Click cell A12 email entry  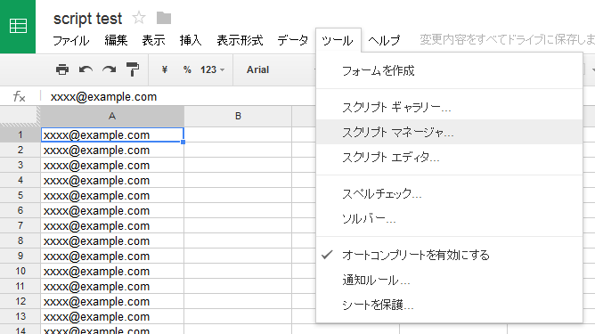click(112, 301)
